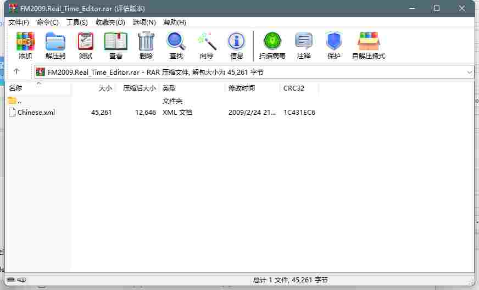479x290 pixels.
Task: Go up one level arrow button
Action: (16, 71)
